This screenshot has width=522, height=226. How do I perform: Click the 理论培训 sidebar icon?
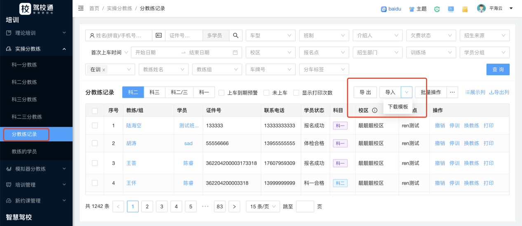point(9,33)
